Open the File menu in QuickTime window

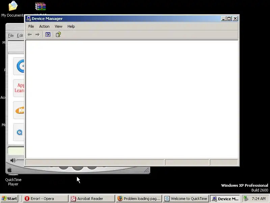(x=11, y=36)
